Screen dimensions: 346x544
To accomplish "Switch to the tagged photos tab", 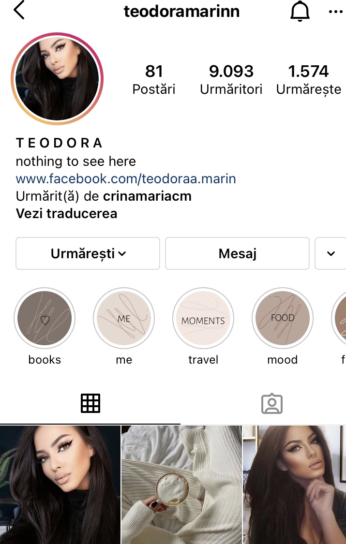I will pos(272,403).
